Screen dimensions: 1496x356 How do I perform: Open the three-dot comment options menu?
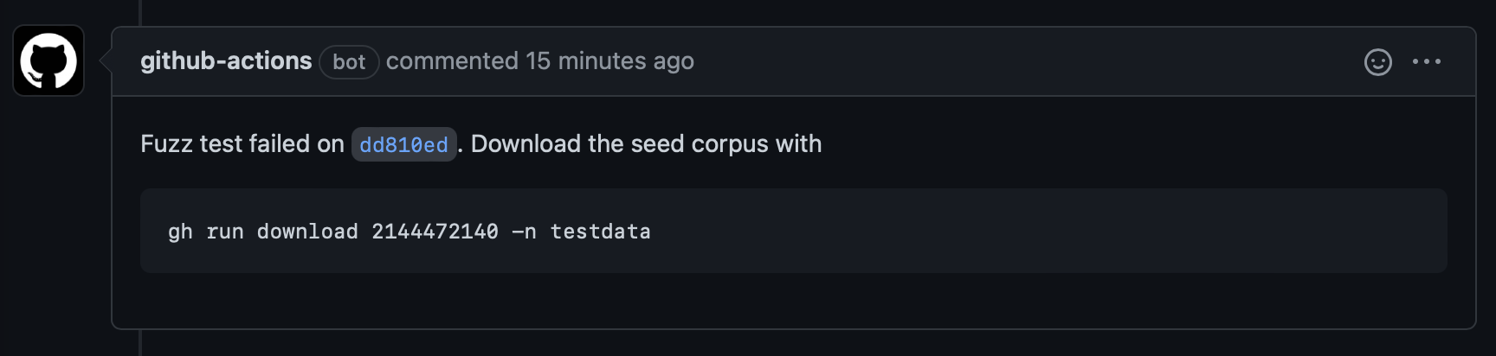[x=1427, y=61]
